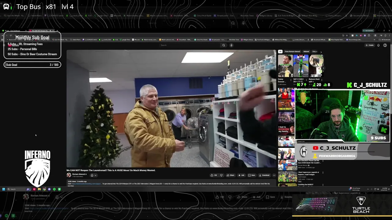The image size is (392, 220).
Task: Open the YouTube account avatar menu
Action: (x=385, y=45)
